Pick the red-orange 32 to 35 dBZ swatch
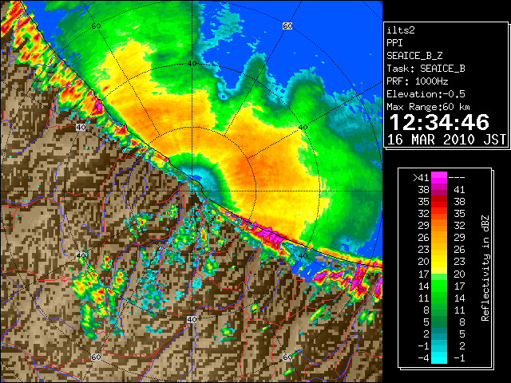The width and height of the screenshot is (511, 383). (x=439, y=214)
